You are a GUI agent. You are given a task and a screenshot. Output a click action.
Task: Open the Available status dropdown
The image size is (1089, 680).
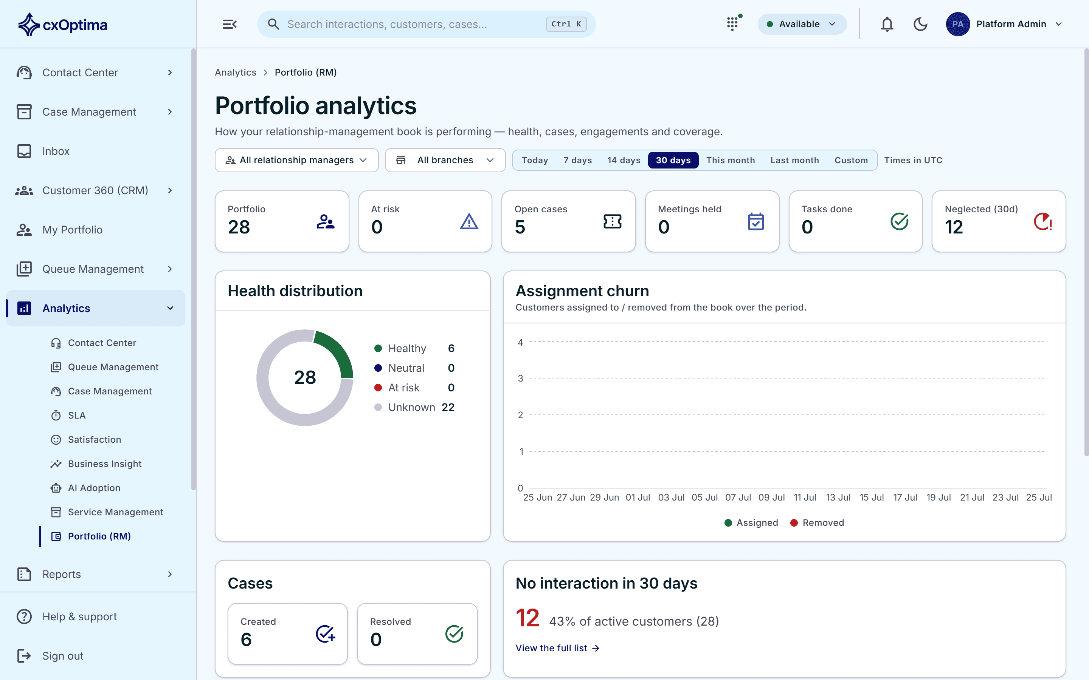point(802,24)
